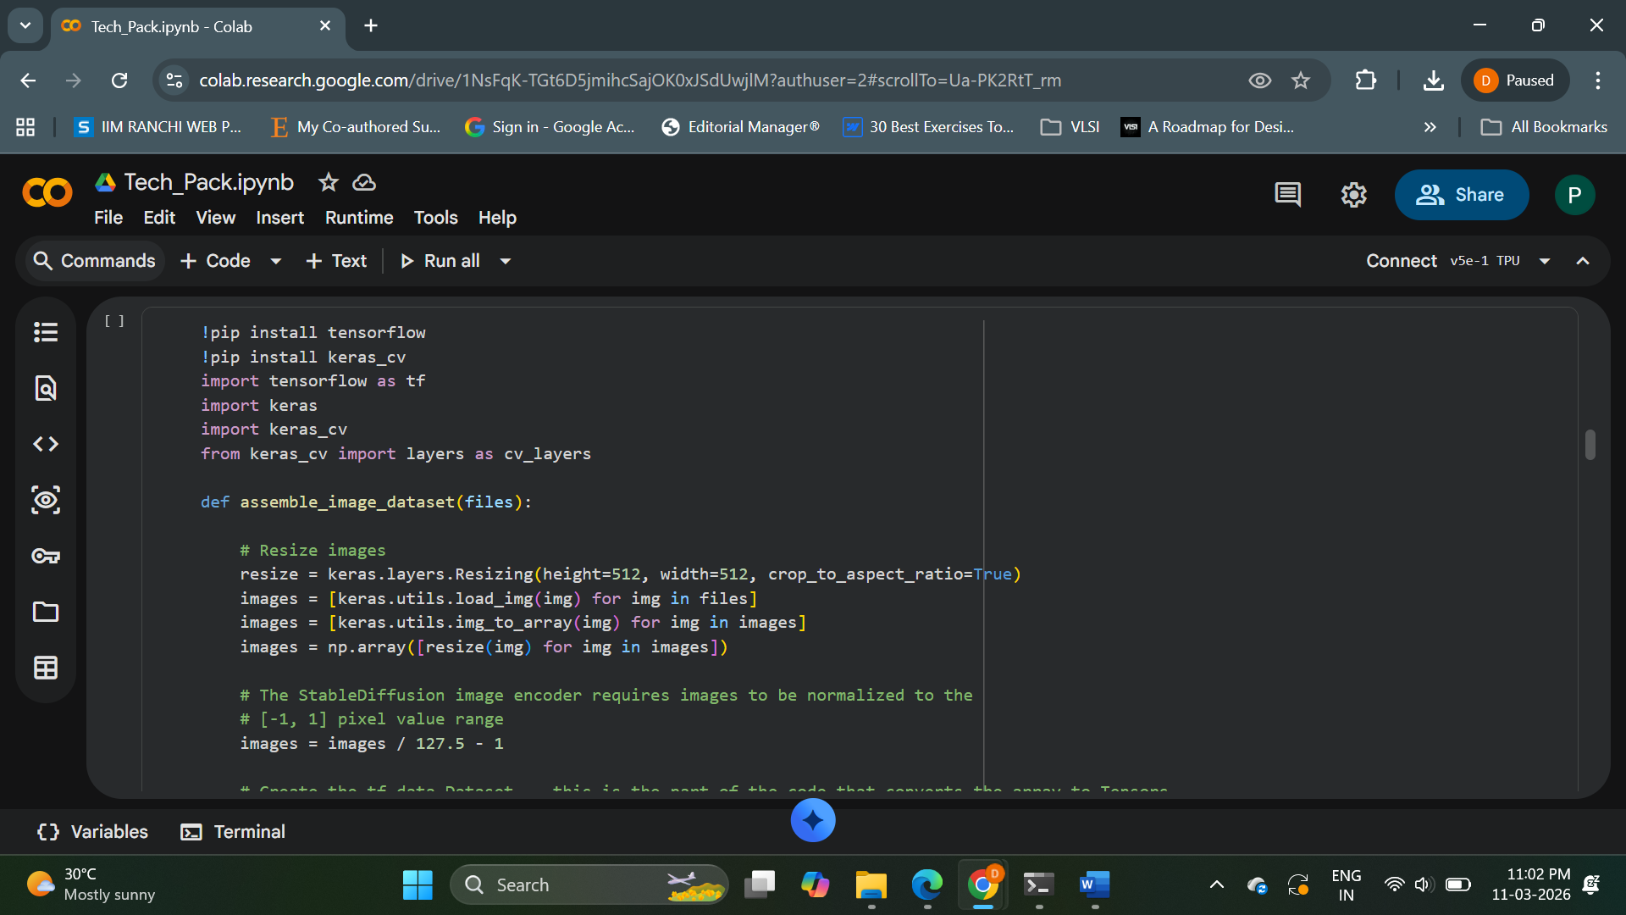This screenshot has width=1626, height=915.
Task: Open the Comments icon in header
Action: (1287, 195)
